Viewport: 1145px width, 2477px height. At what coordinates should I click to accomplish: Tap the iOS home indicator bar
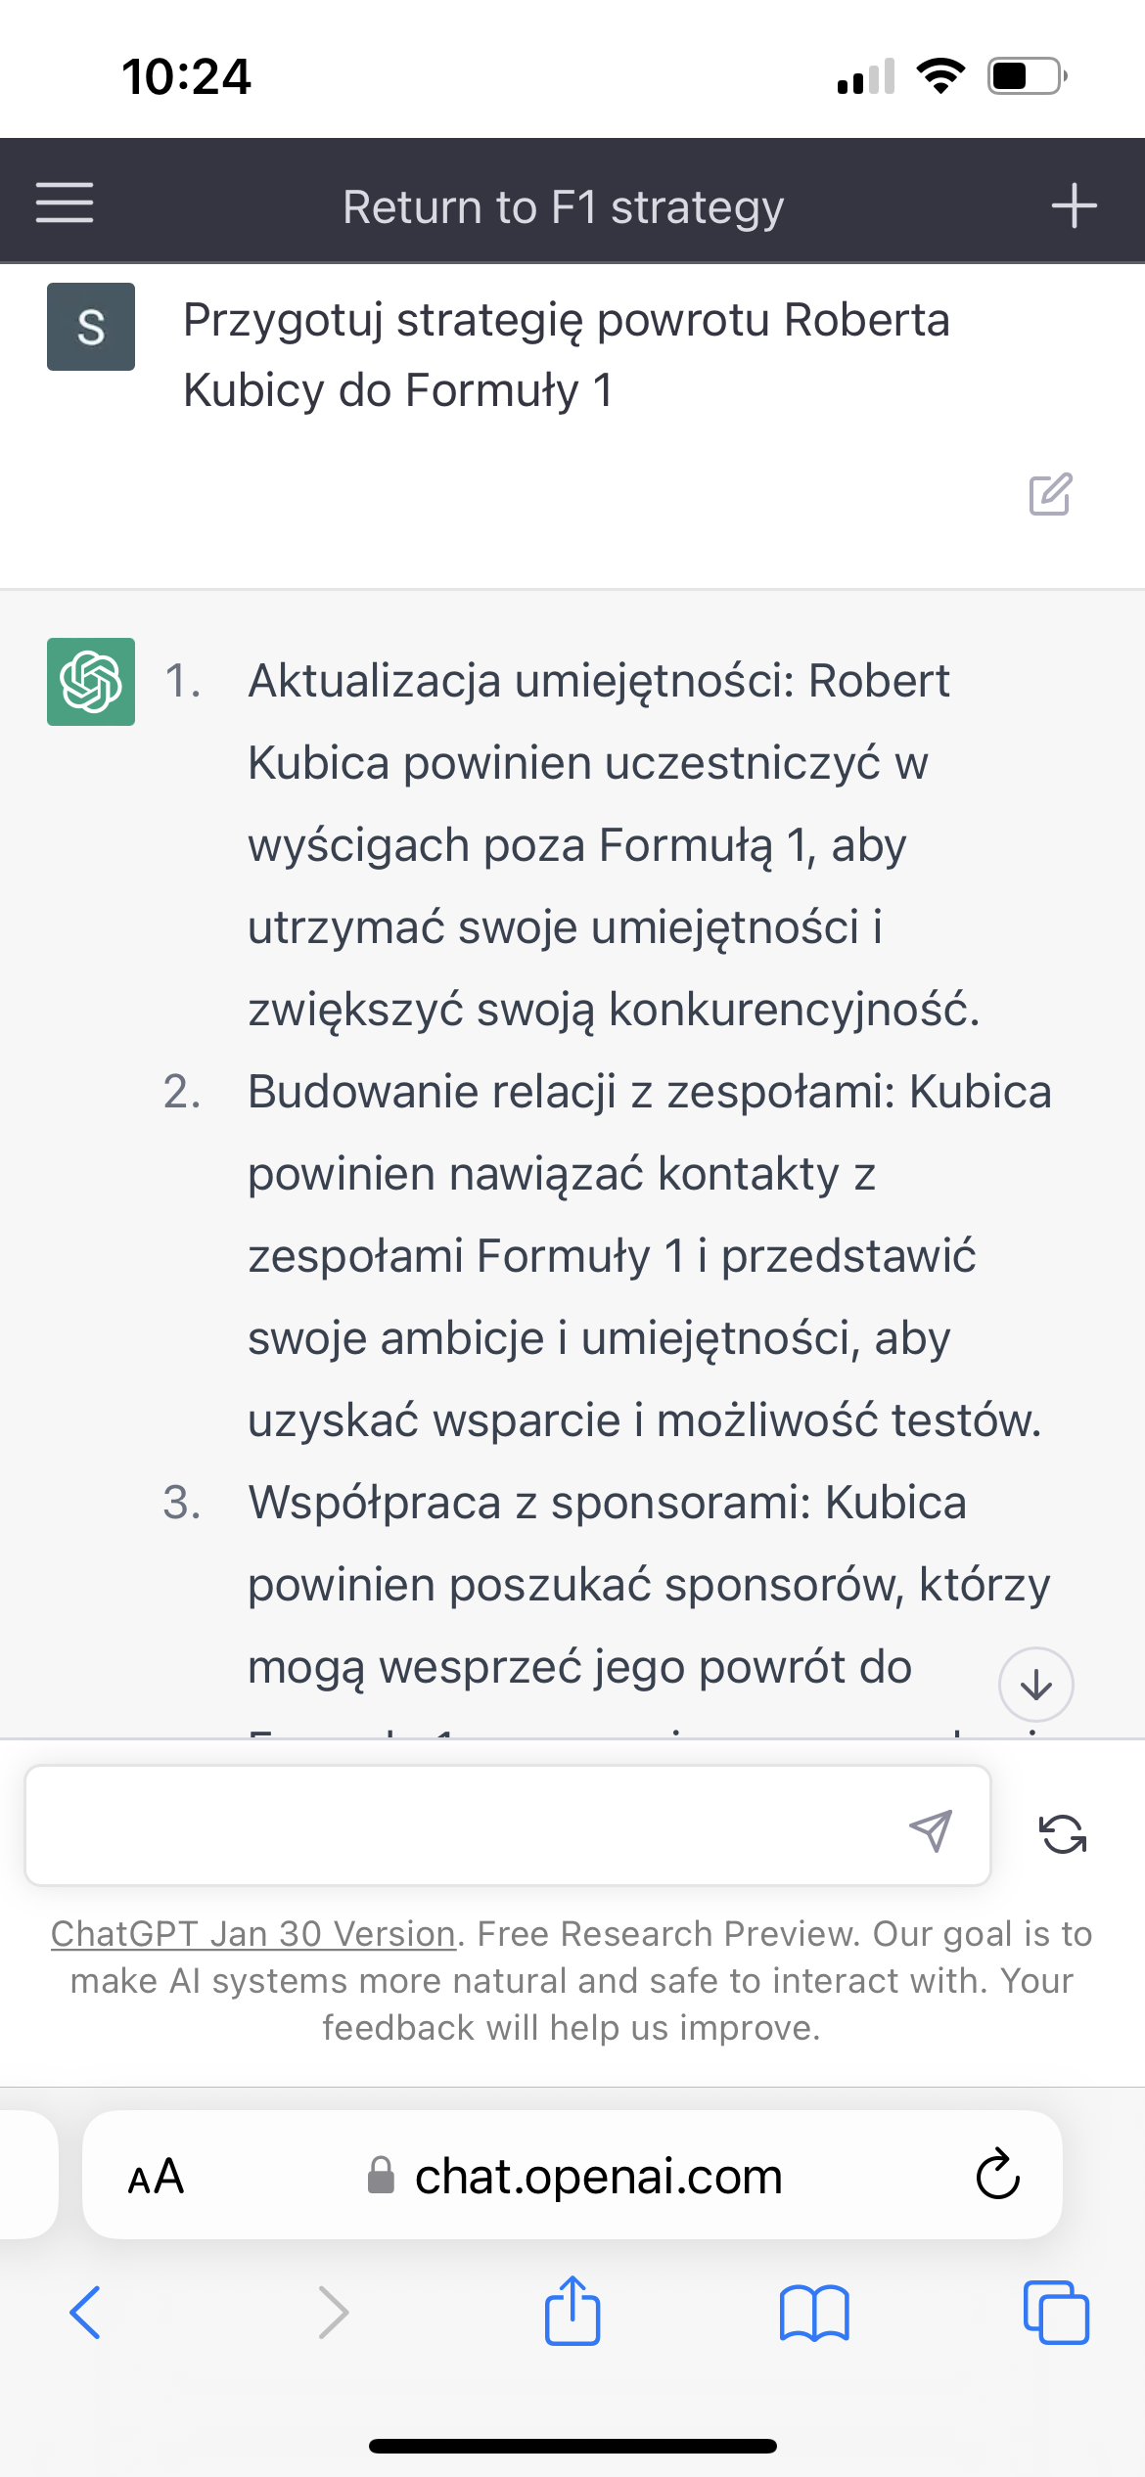click(572, 2446)
